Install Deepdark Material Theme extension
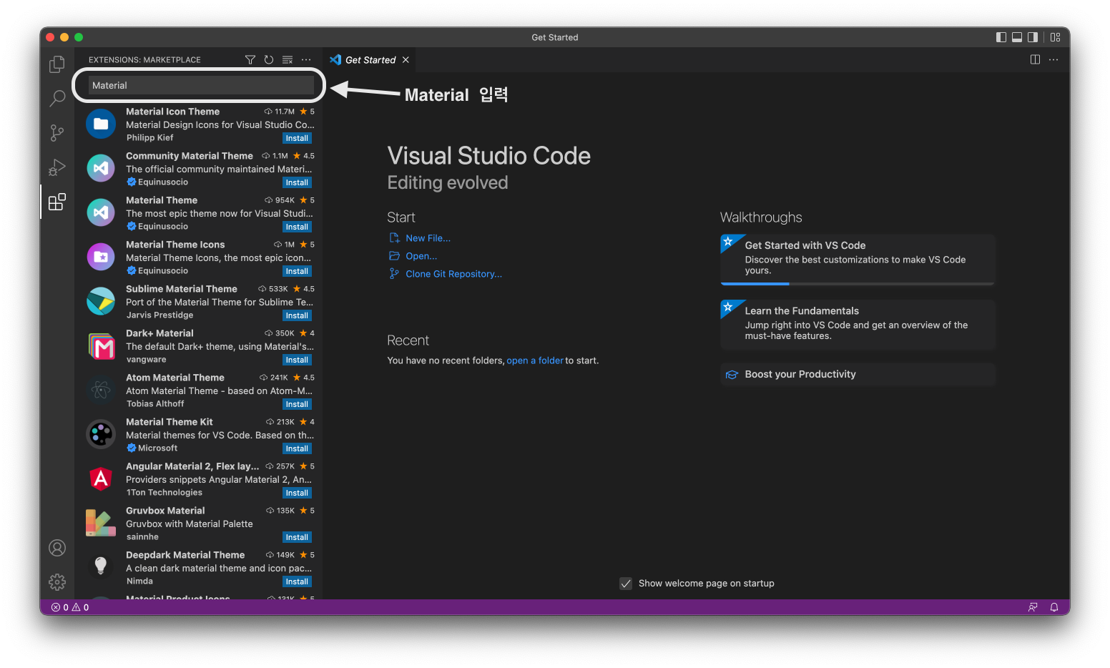 pos(297,582)
